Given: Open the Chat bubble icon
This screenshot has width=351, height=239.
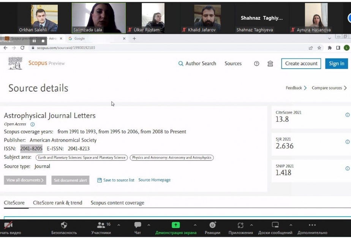Looking at the screenshot, I should (x=138, y=225).
